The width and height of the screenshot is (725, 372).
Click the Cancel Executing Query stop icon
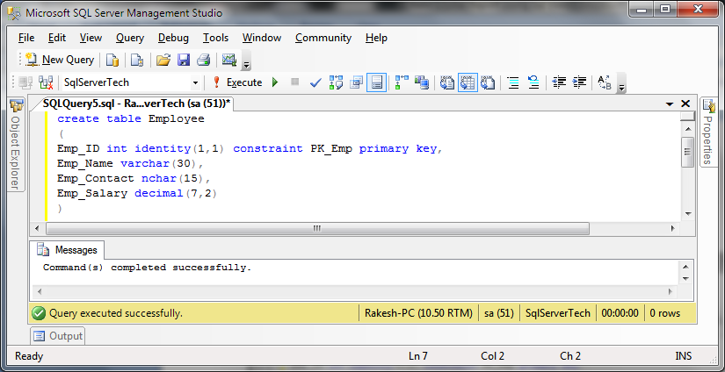click(295, 82)
